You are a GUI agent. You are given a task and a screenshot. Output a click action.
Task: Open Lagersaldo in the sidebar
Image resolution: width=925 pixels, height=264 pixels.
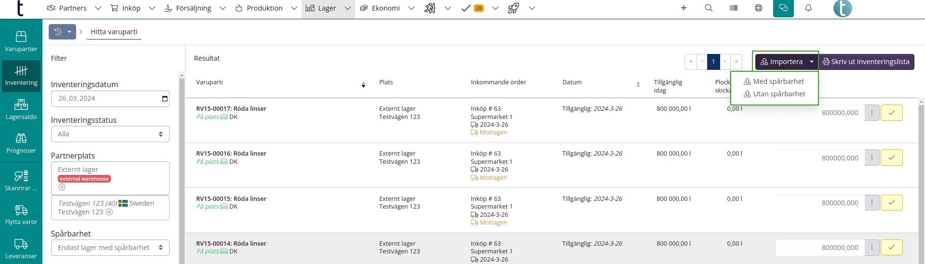click(x=21, y=109)
